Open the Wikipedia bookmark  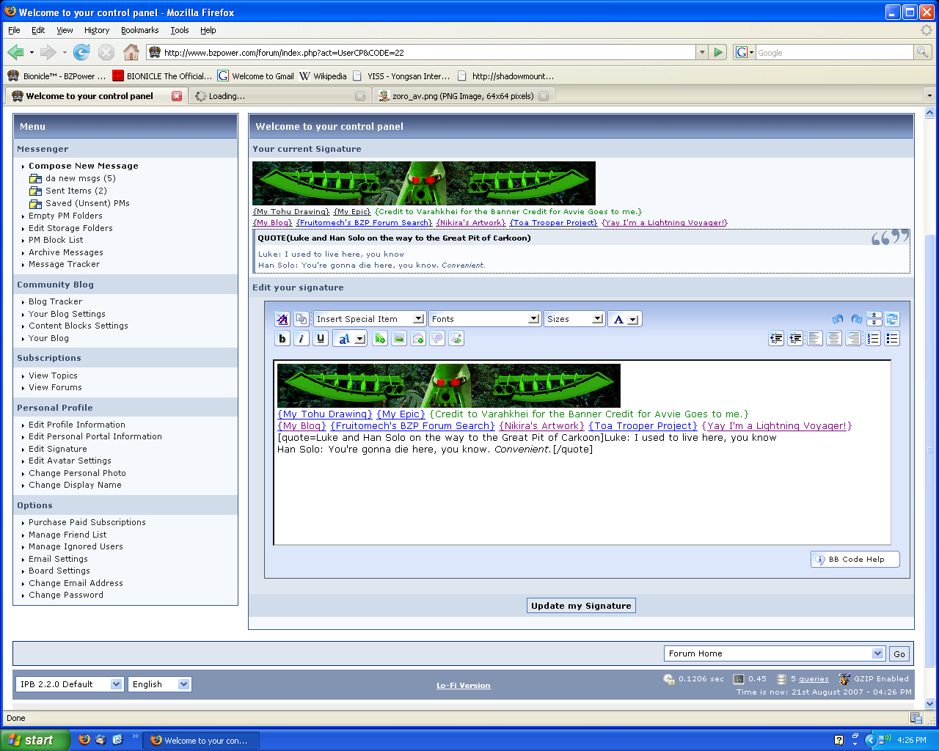click(323, 76)
